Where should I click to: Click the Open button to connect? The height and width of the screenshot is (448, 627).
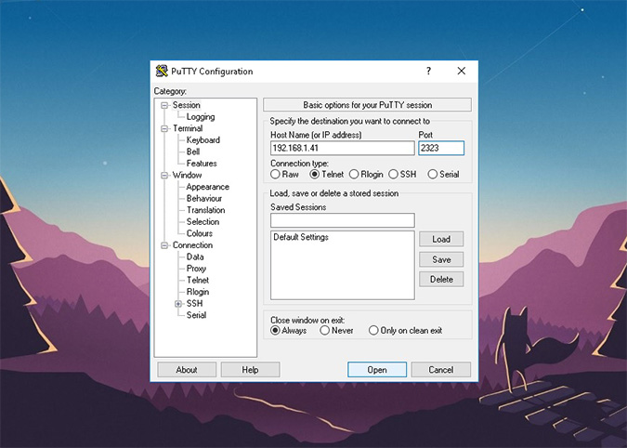376,370
